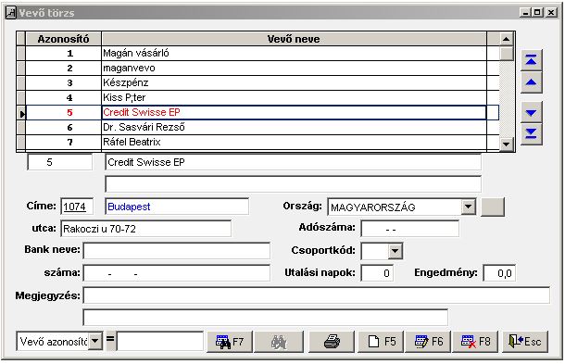
Task: Click the Adószáma tax number field
Action: point(410,229)
